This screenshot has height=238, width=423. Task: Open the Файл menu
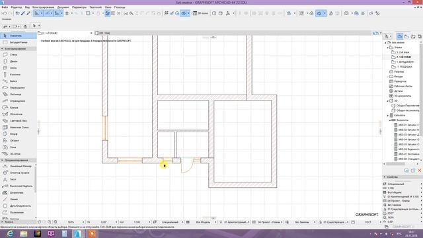(x=5, y=7)
